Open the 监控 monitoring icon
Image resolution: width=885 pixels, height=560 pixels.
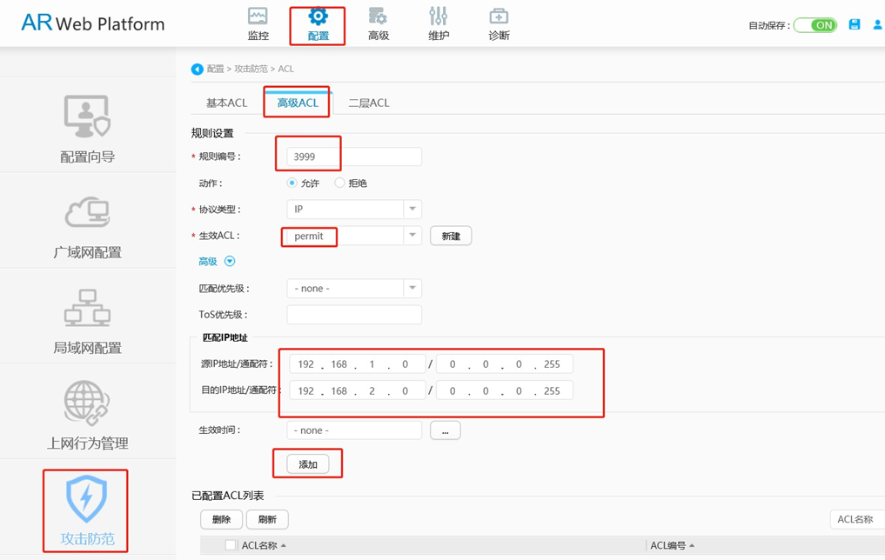click(x=258, y=17)
